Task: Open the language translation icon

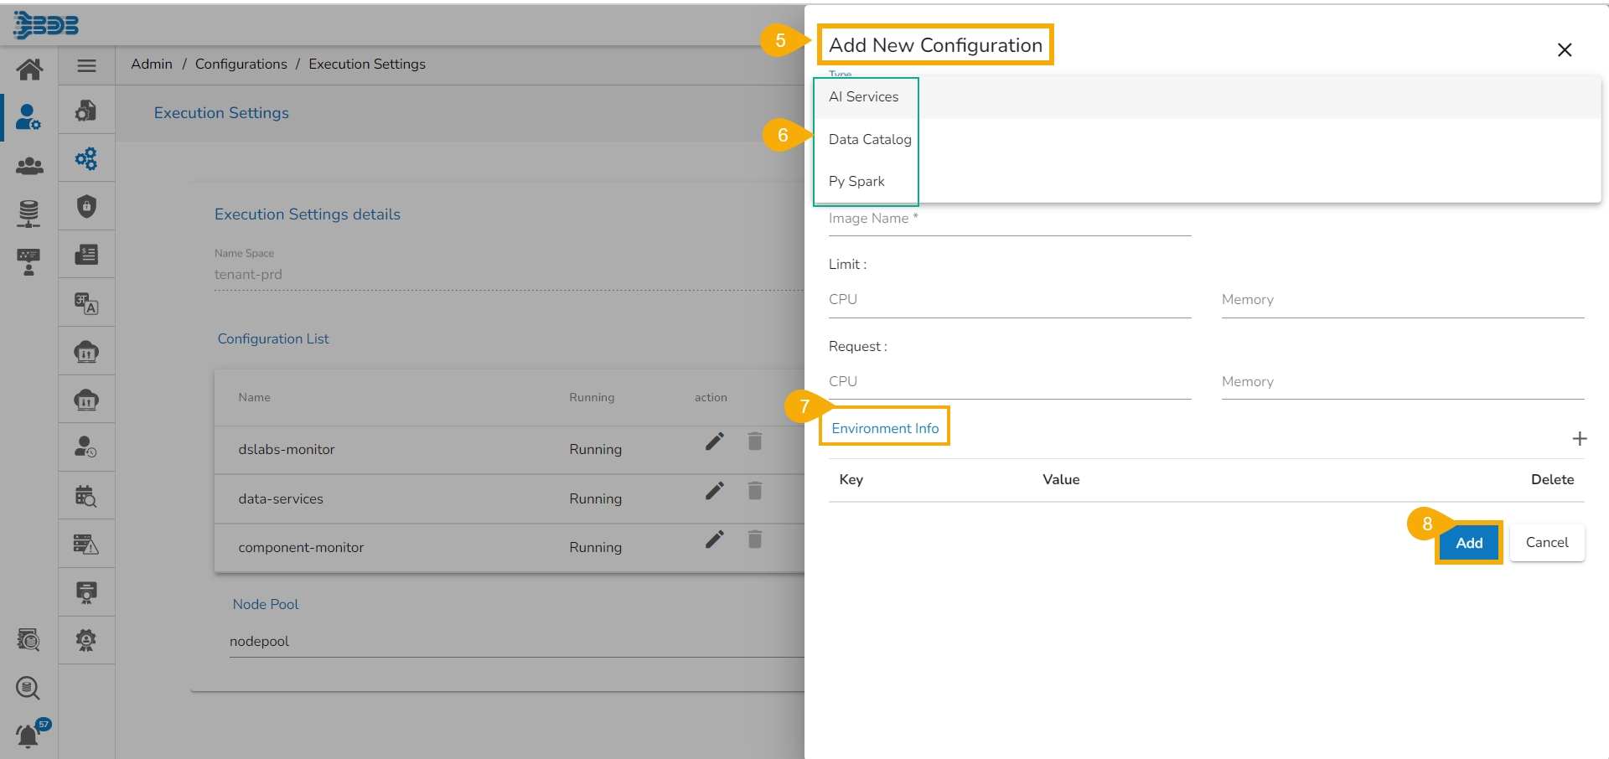Action: [86, 303]
